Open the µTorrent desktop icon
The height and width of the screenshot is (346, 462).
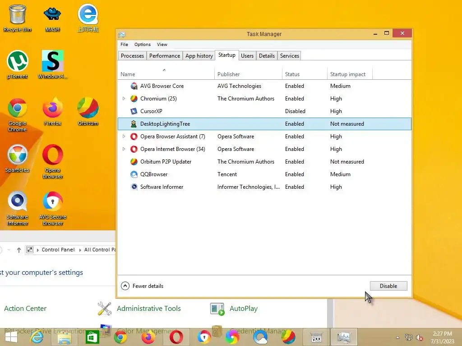pyautogui.click(x=17, y=65)
